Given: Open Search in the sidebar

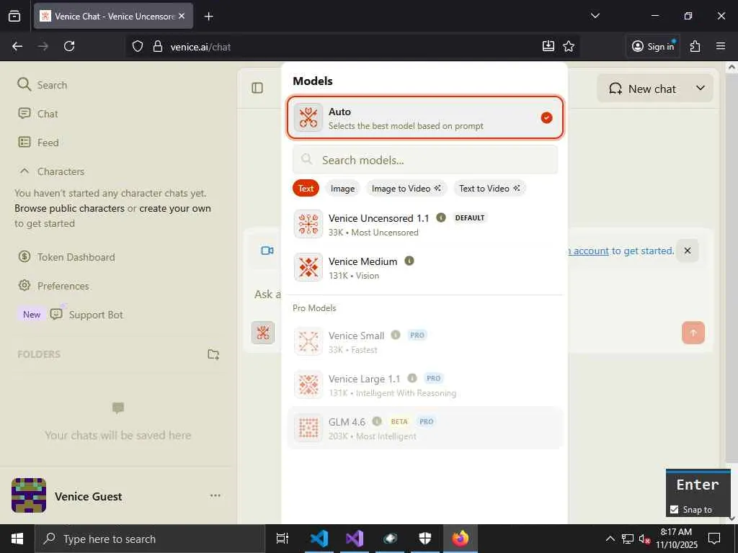Looking at the screenshot, I should point(43,85).
